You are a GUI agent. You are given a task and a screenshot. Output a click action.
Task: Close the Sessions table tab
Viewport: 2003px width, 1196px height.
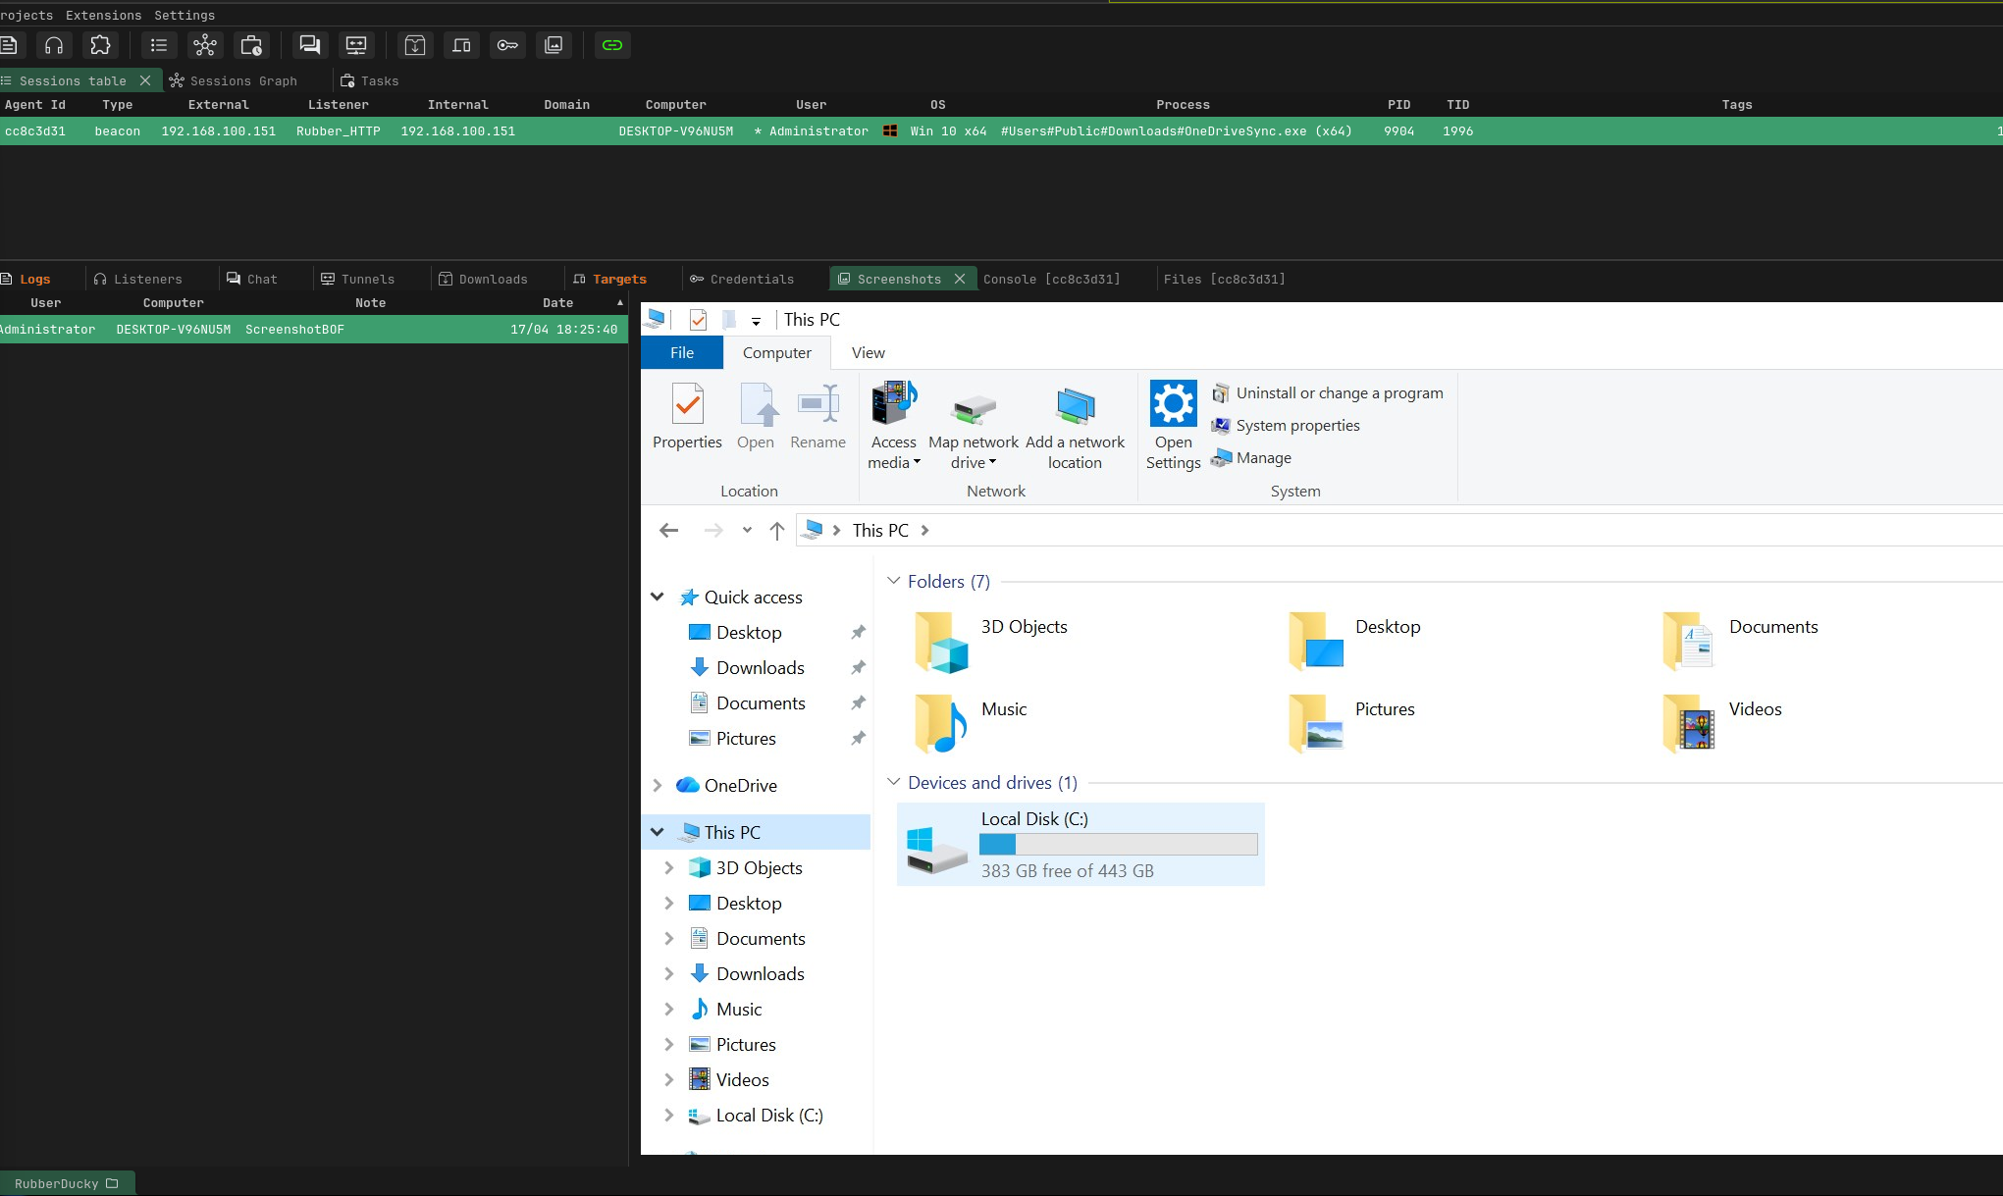(145, 80)
